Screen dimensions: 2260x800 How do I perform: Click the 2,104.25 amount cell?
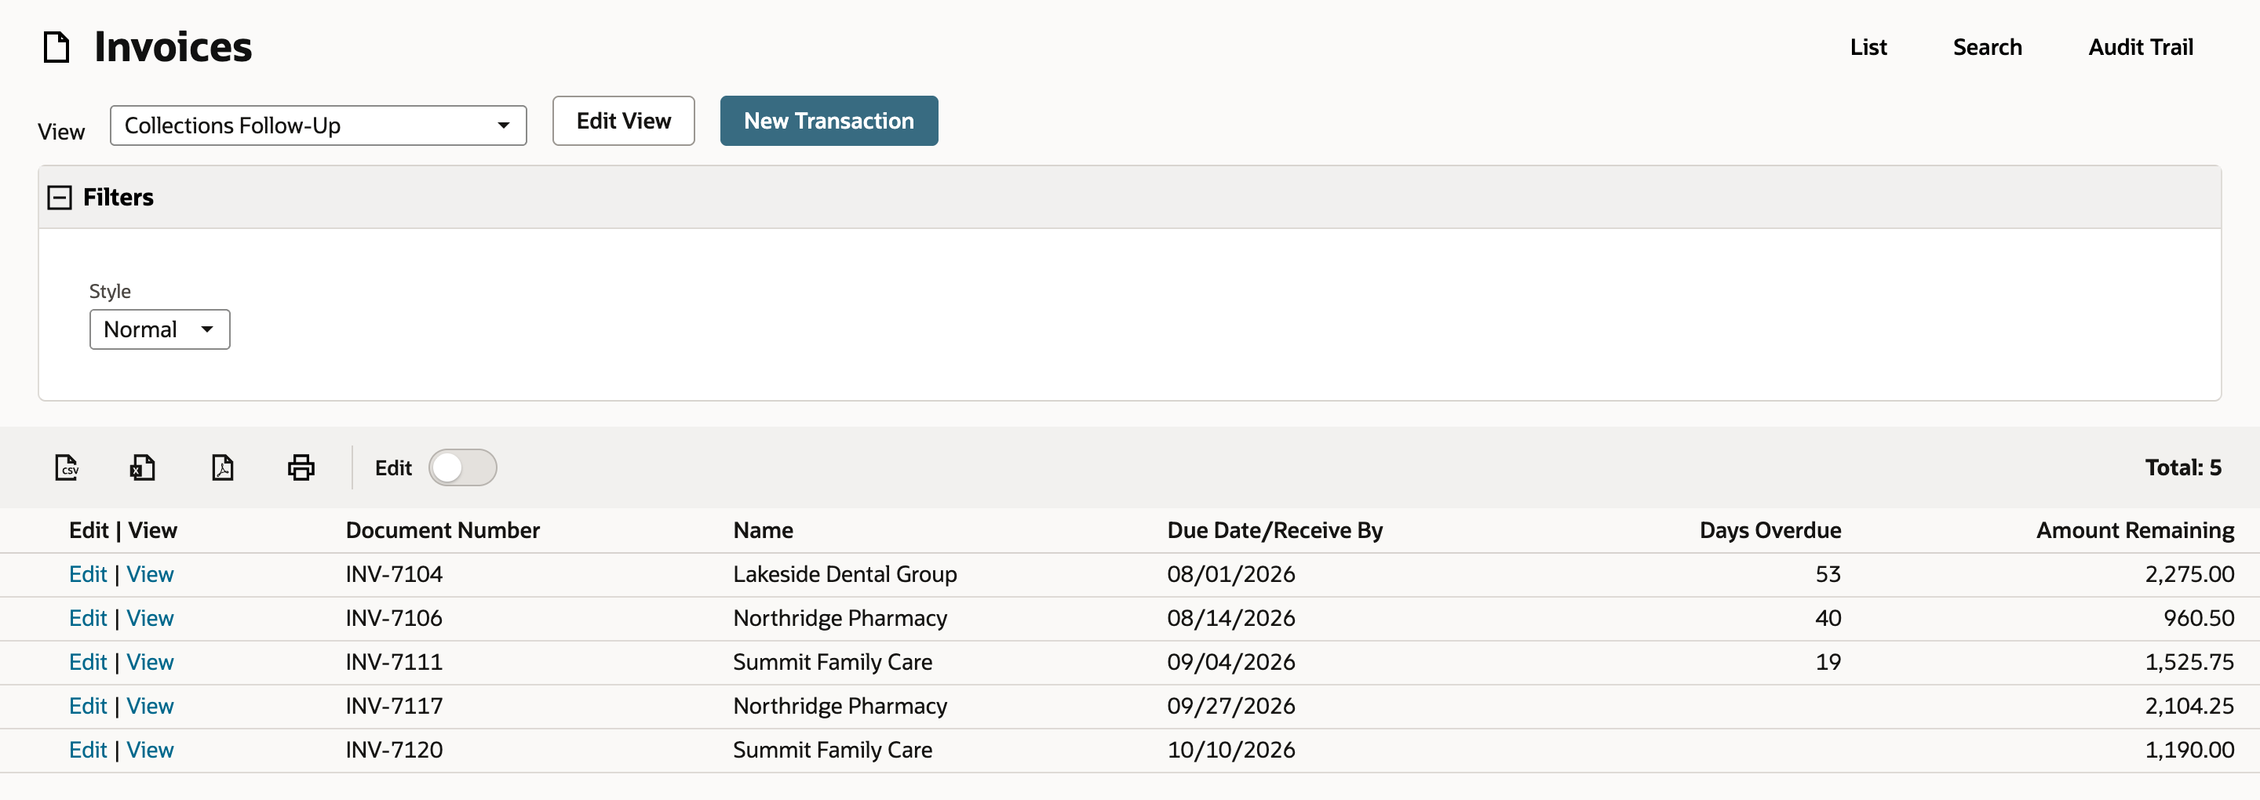[x=2189, y=706]
